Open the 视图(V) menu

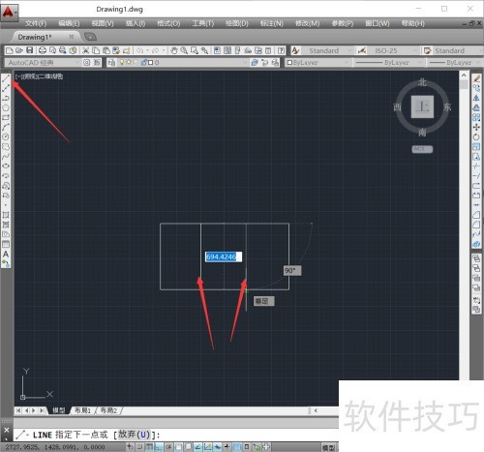(103, 23)
